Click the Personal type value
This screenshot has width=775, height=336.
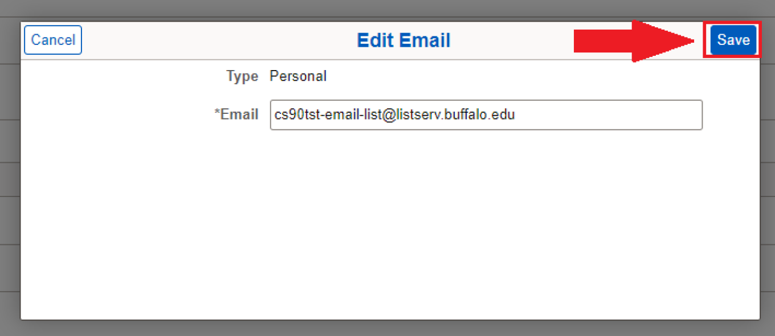pyautogui.click(x=298, y=76)
